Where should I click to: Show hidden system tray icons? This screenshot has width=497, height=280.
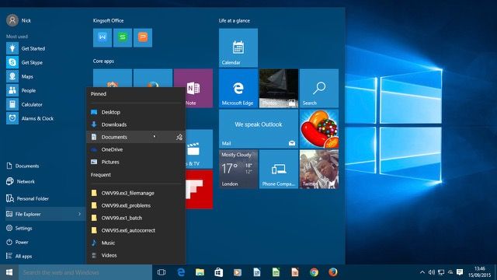(422, 272)
